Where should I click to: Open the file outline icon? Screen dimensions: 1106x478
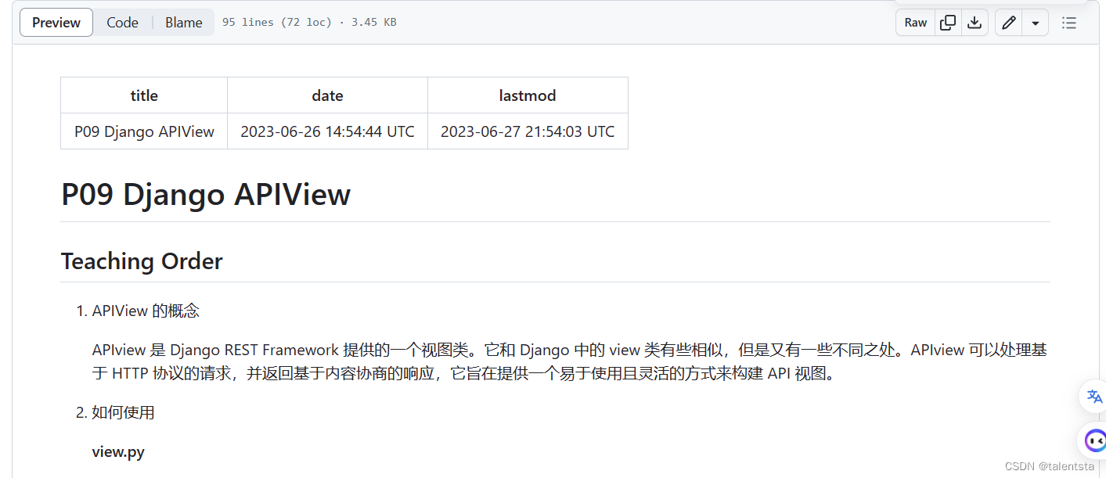pyautogui.click(x=1069, y=22)
